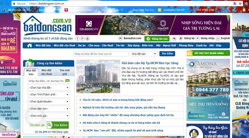249x138 pixels.
Task: Click the Đăng nhập link
Action: coord(205,38)
